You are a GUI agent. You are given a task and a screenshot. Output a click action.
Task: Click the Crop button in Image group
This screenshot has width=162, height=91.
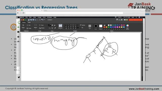click(x=41, y=25)
